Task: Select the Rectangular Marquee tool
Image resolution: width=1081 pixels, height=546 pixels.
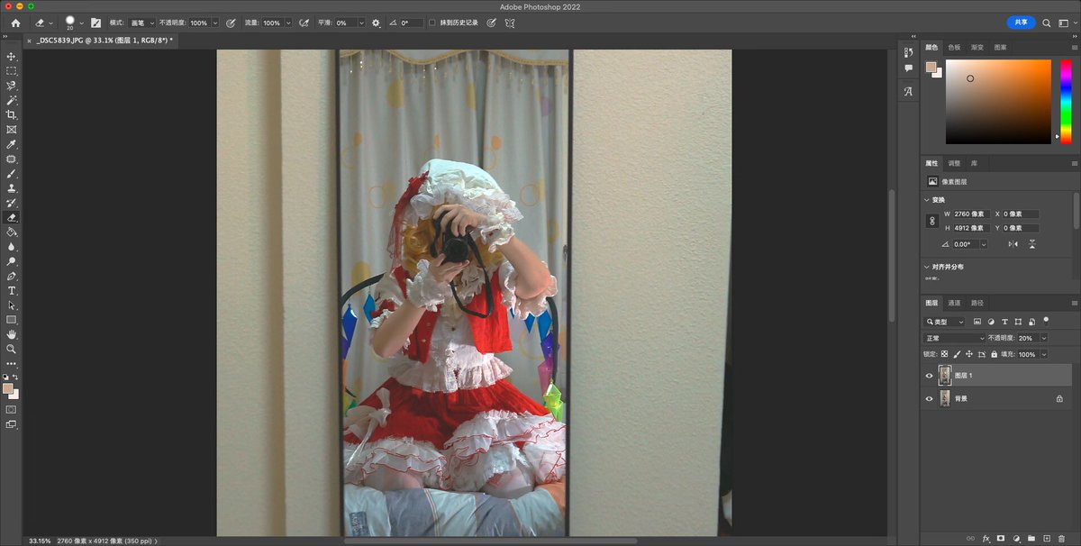Action: click(12, 70)
